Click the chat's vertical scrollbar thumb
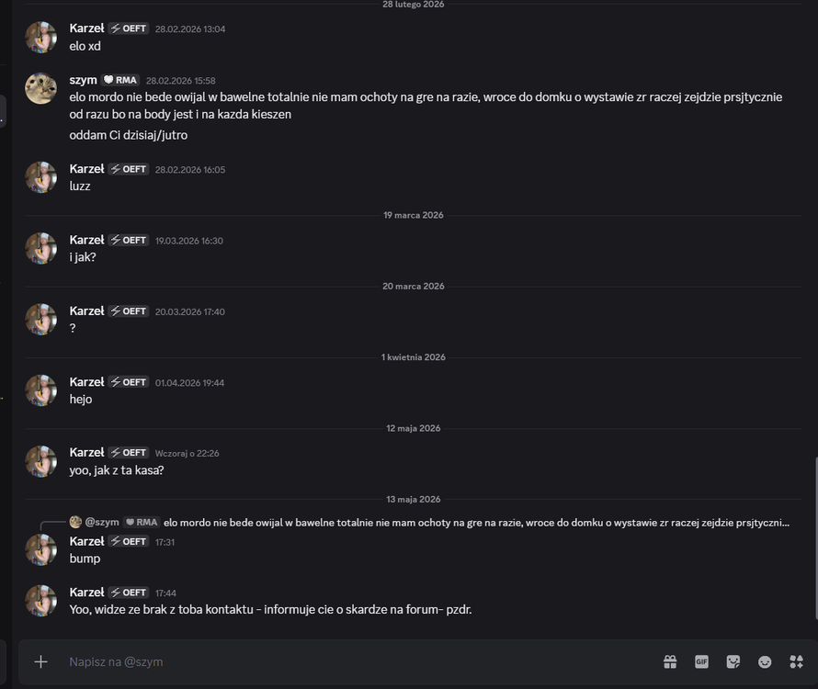 click(815, 538)
